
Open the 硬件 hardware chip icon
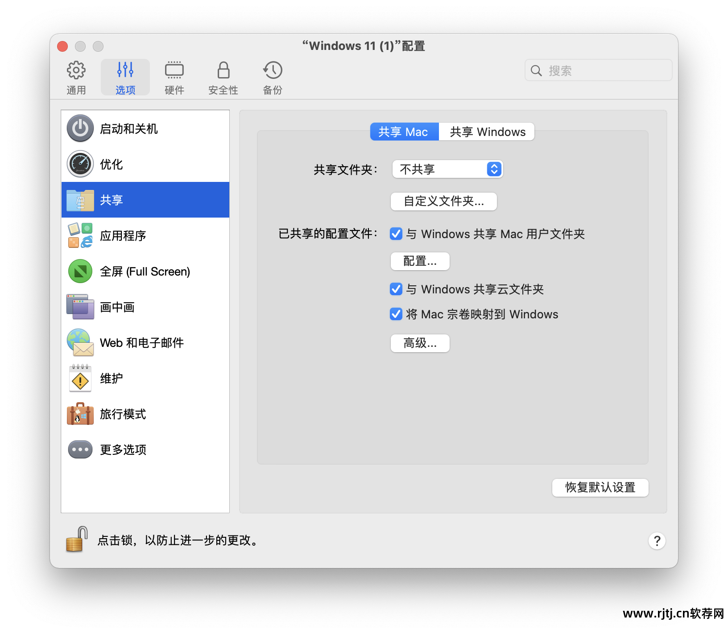point(174,70)
